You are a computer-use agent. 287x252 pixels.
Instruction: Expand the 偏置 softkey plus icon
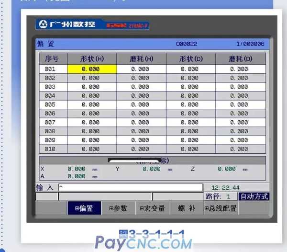coord(77,208)
